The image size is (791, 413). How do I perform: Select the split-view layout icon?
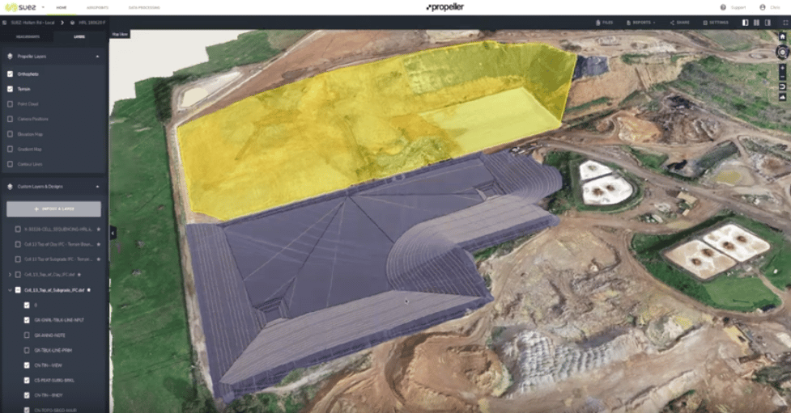click(x=756, y=23)
